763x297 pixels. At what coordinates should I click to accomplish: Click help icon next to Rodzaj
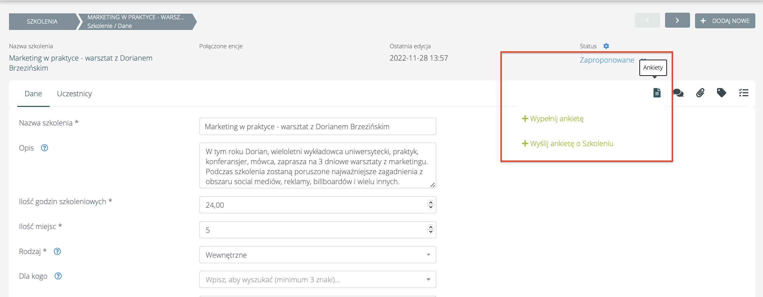[57, 251]
